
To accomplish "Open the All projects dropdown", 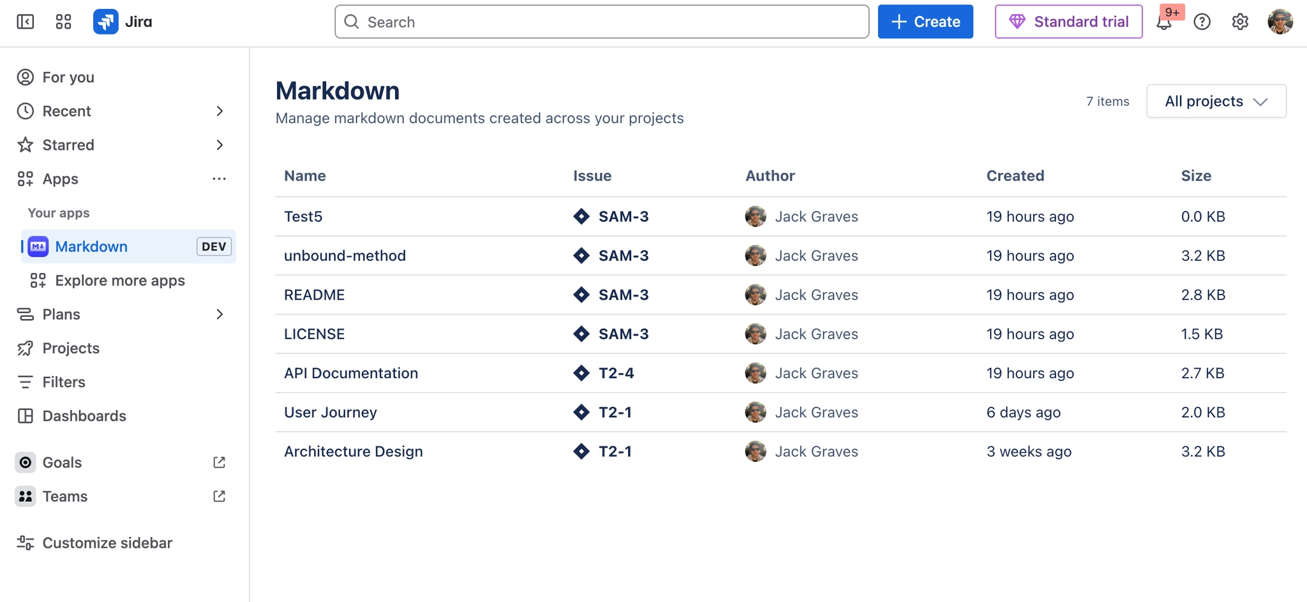I will click(x=1216, y=101).
